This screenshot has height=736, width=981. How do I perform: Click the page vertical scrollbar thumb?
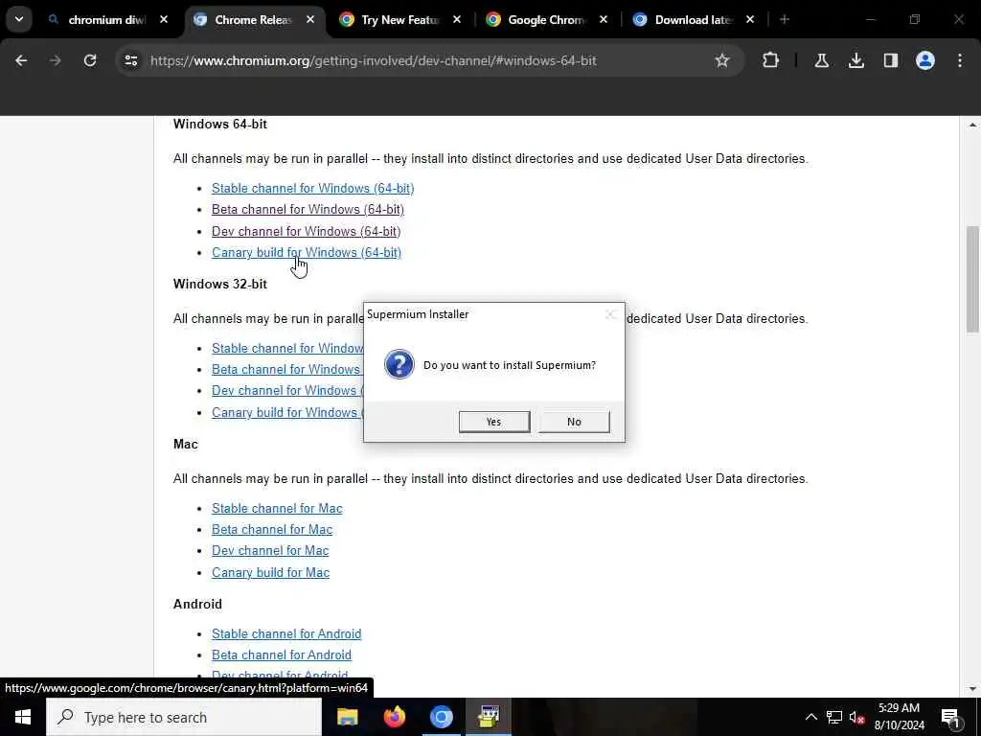coord(972,279)
